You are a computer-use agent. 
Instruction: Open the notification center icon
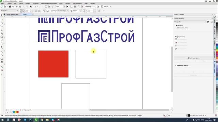point(215,120)
